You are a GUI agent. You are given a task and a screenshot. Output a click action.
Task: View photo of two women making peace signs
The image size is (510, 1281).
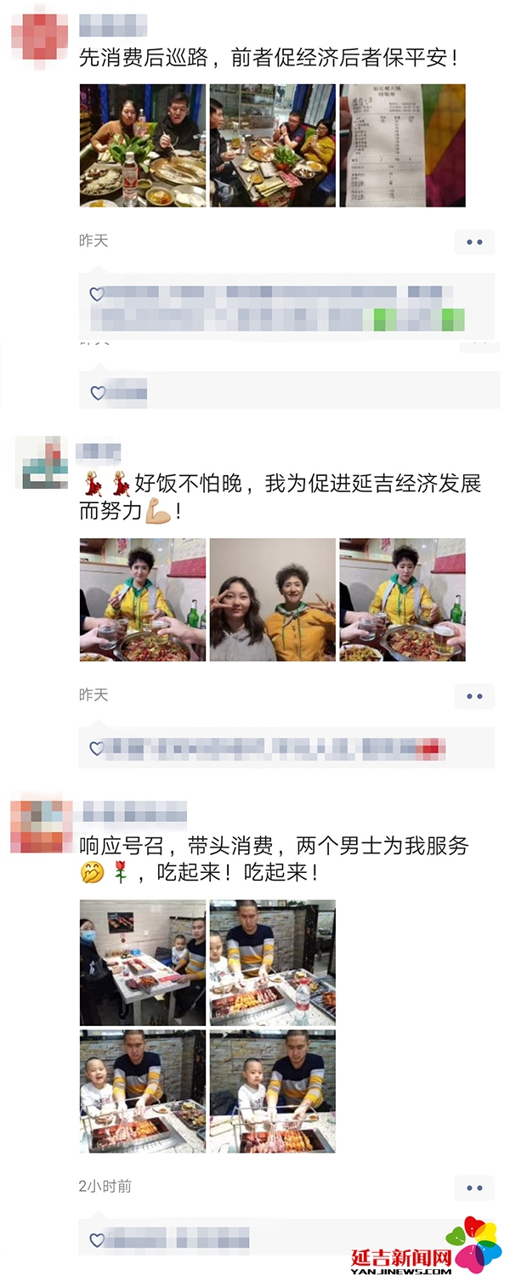point(273,599)
